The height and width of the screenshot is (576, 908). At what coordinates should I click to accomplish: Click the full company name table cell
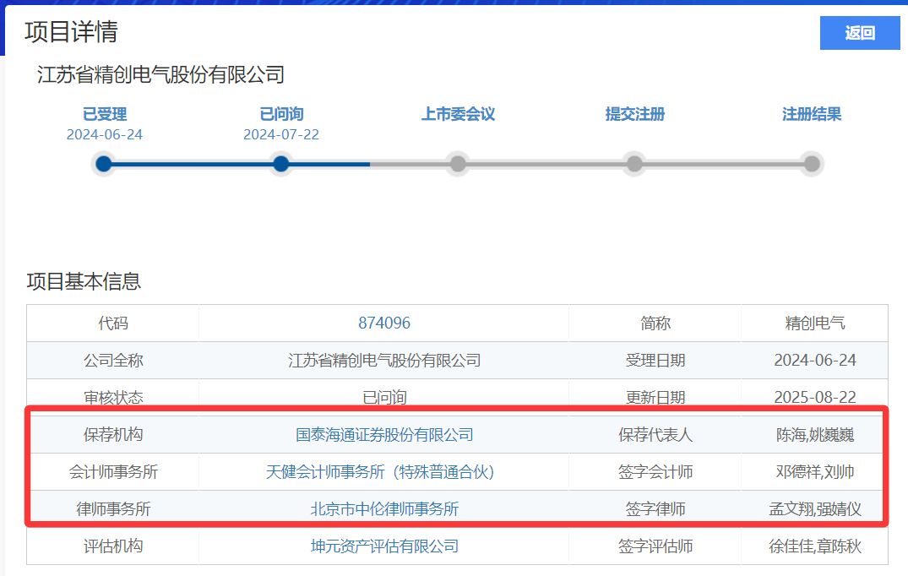pos(384,360)
